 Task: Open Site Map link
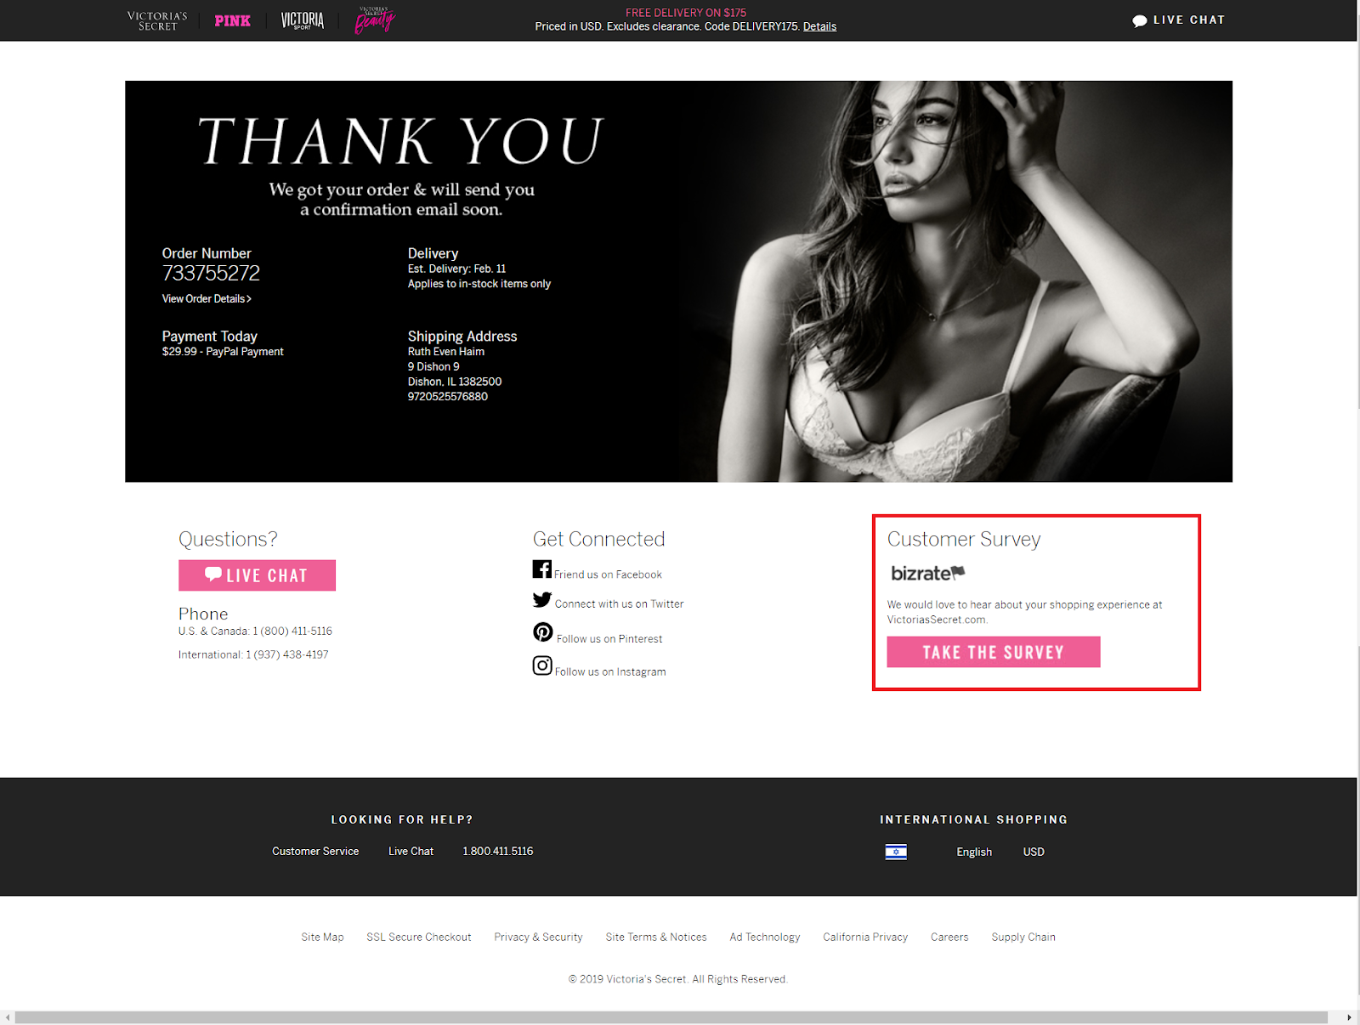point(322,937)
